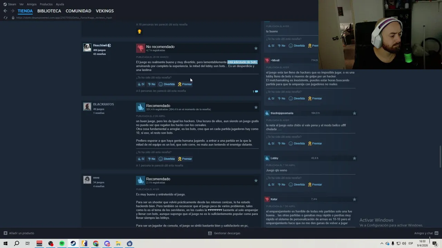Open reve's avatar thumbnail
The height and width of the screenshot is (248, 442).
pyautogui.click(x=87, y=180)
